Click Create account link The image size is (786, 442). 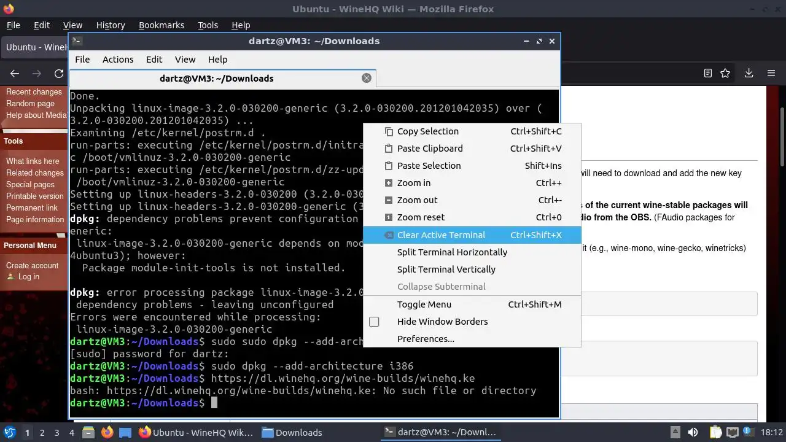pos(32,266)
